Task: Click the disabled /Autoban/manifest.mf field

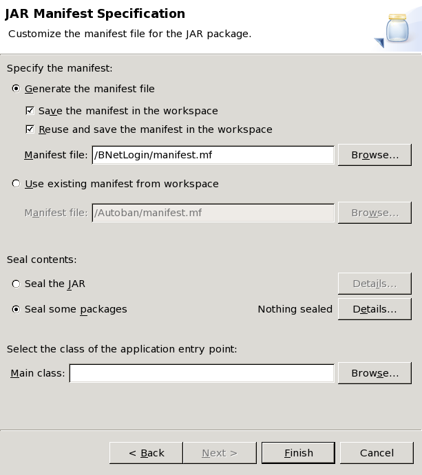Action: pyautogui.click(x=213, y=213)
